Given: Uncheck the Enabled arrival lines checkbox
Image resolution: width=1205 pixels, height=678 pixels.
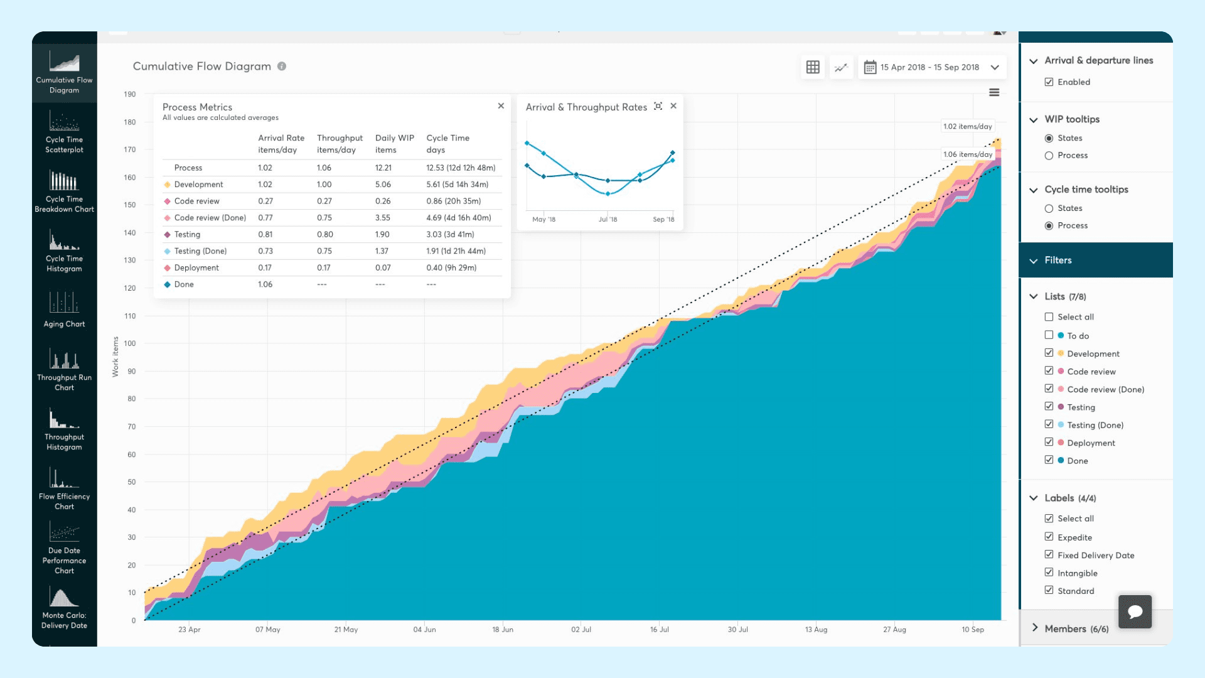Looking at the screenshot, I should click(1049, 82).
